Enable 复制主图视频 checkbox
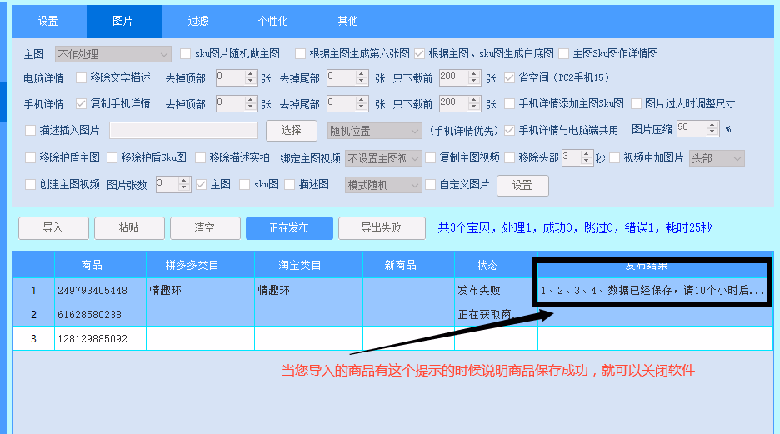The height and width of the screenshot is (434, 780). click(430, 157)
